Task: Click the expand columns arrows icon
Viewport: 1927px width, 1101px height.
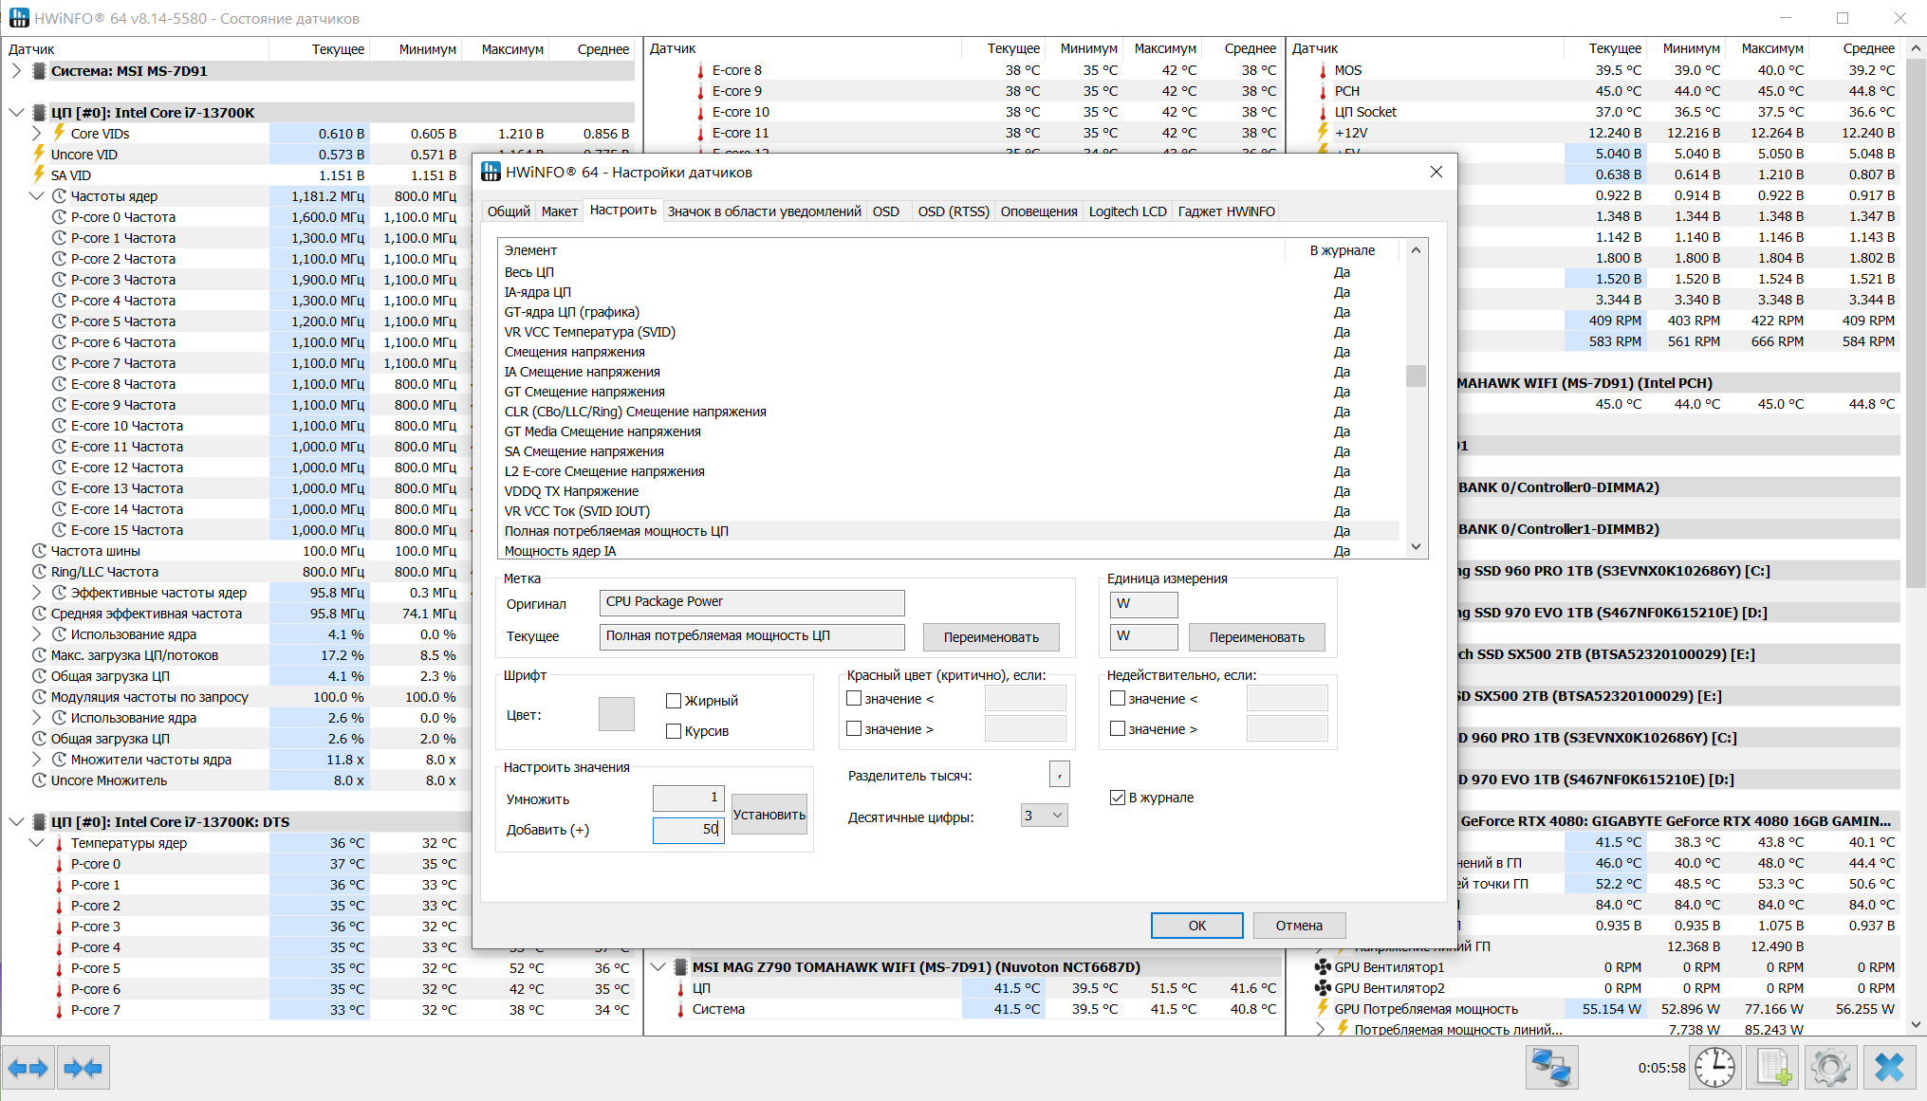Action: tap(28, 1068)
